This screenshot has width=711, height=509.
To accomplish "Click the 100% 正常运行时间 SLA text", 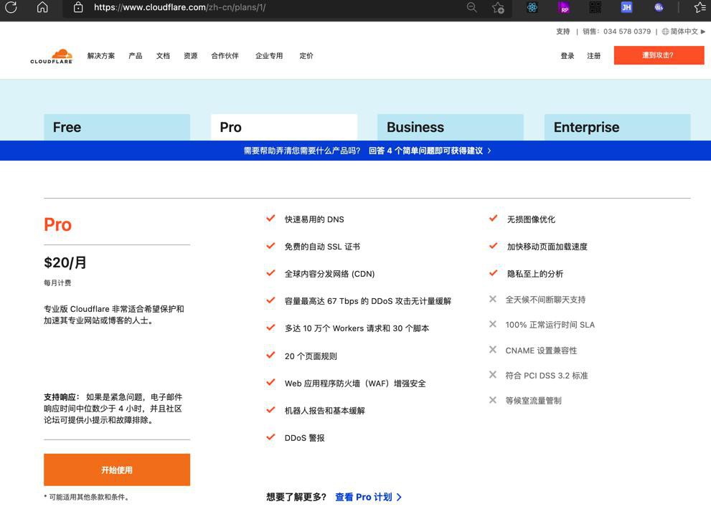I will 550,325.
